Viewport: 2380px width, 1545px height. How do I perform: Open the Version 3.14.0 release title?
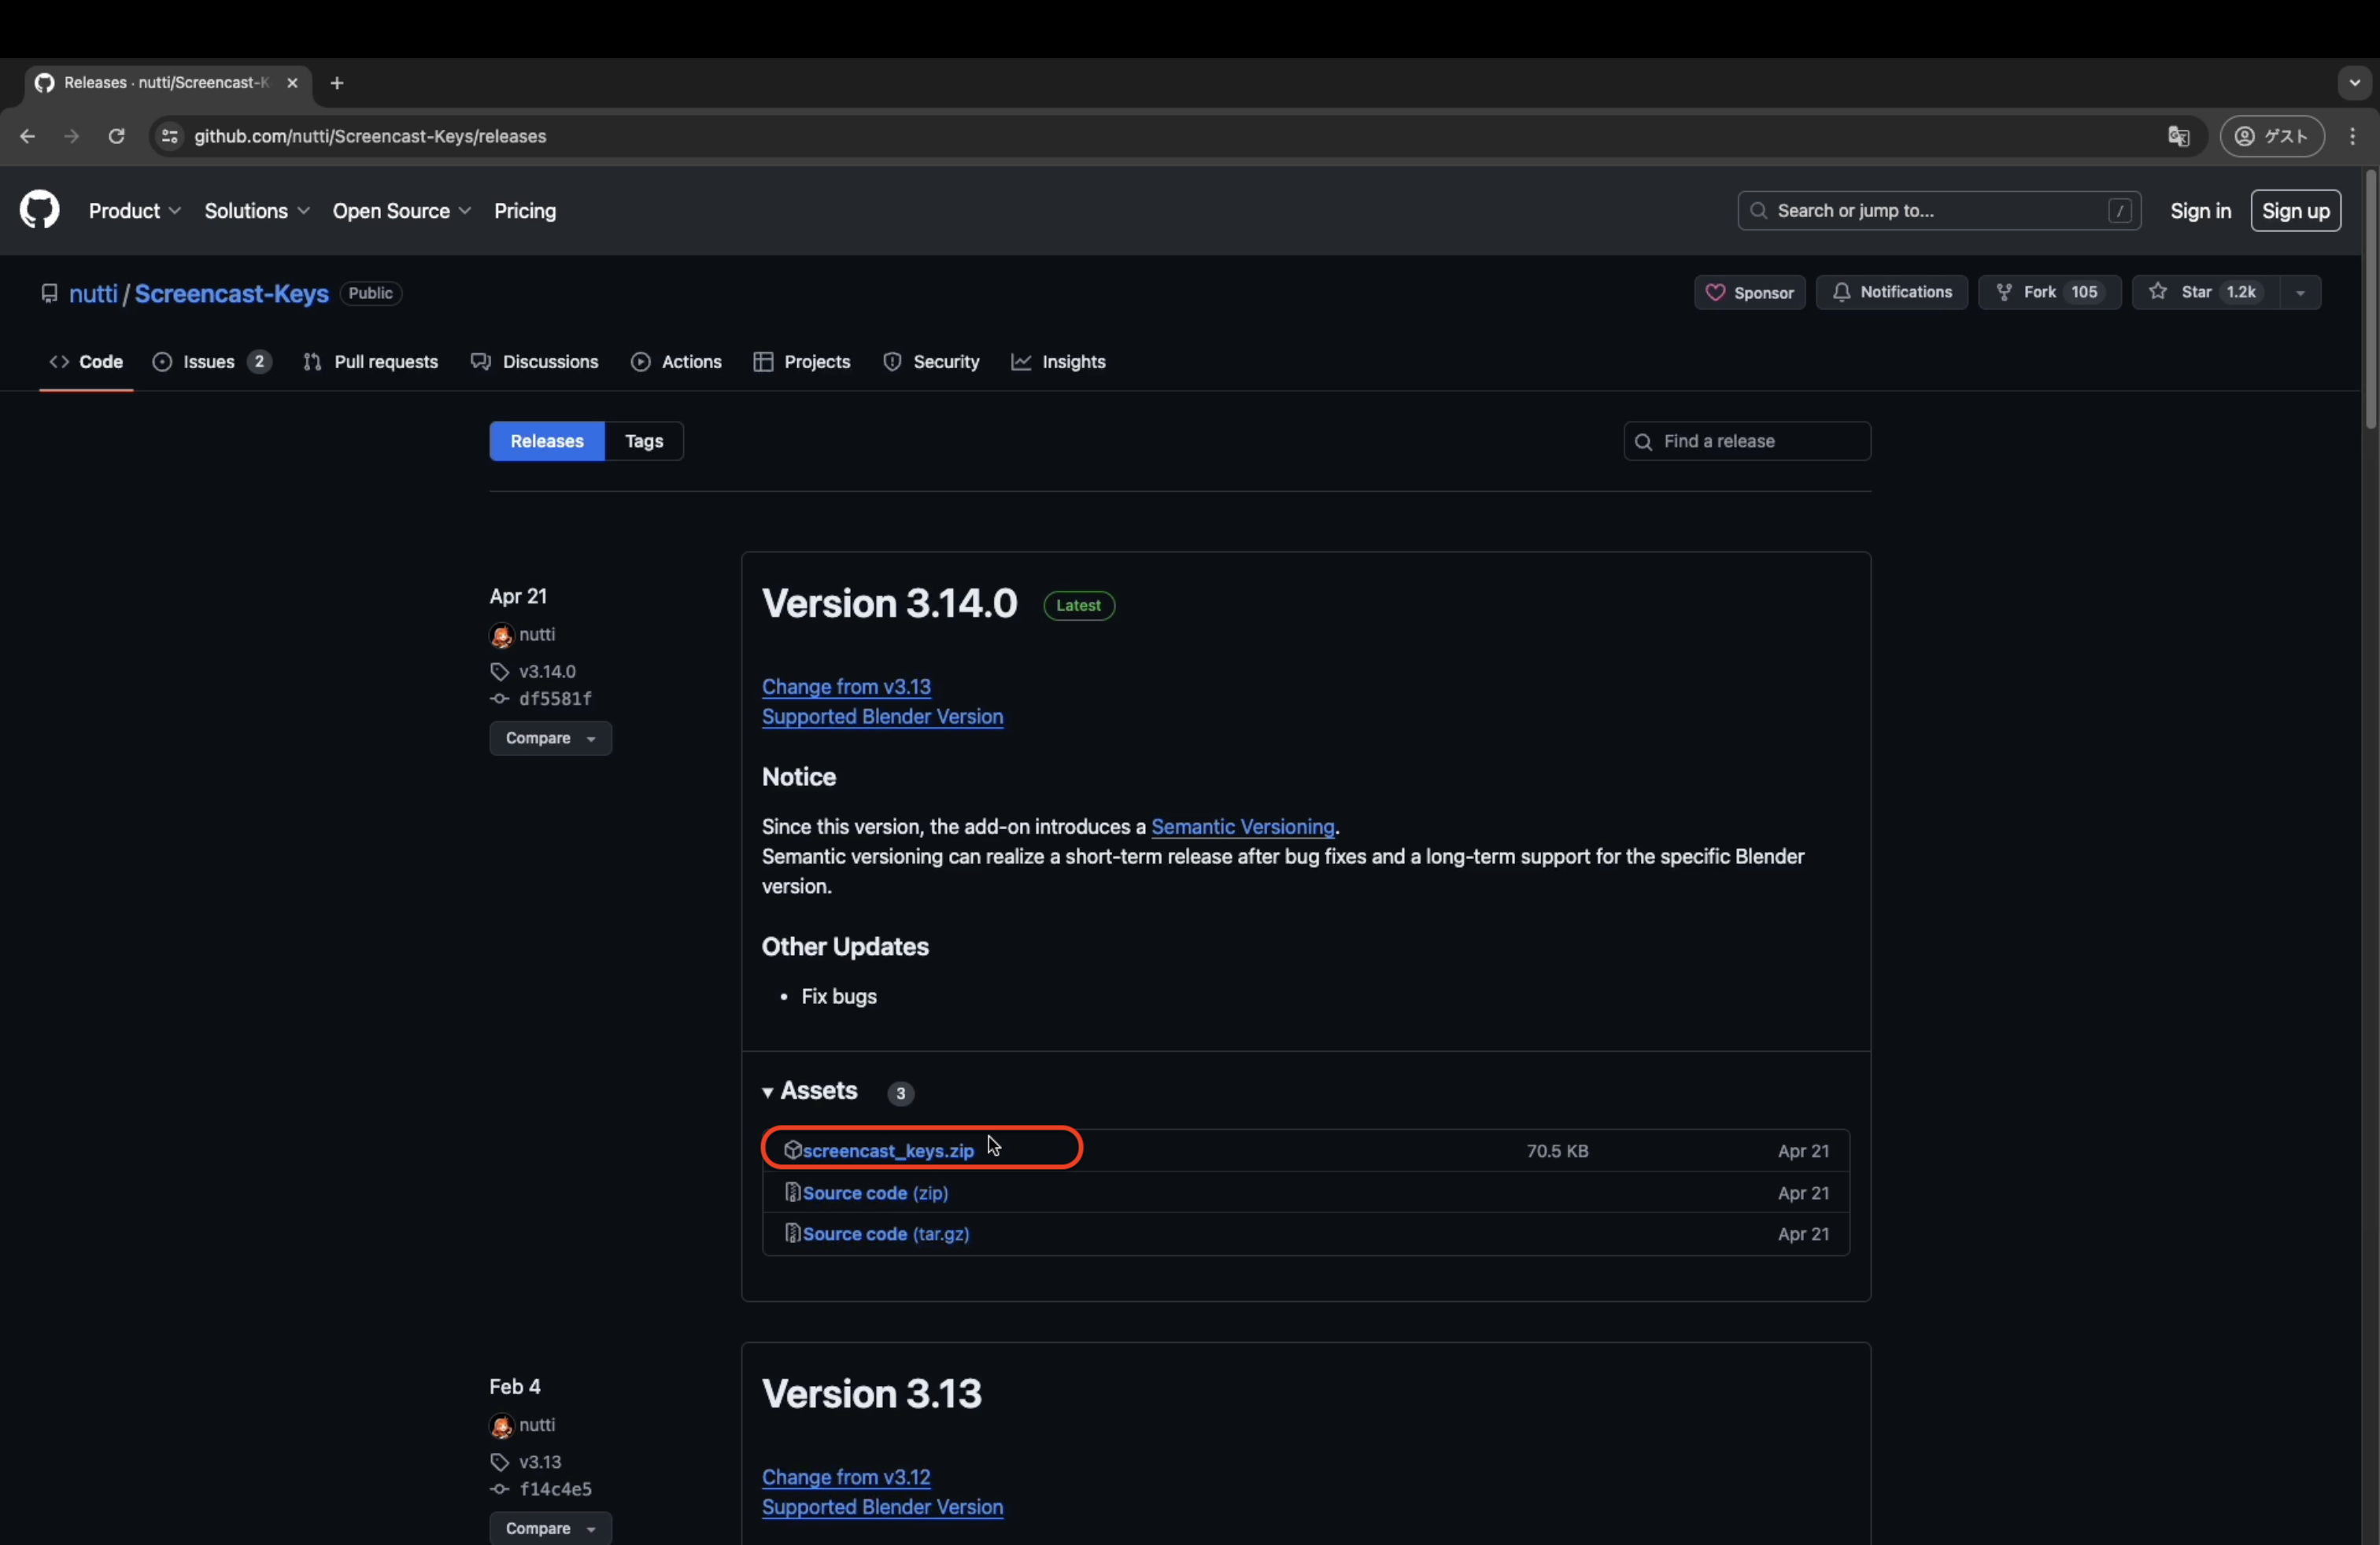tap(889, 603)
